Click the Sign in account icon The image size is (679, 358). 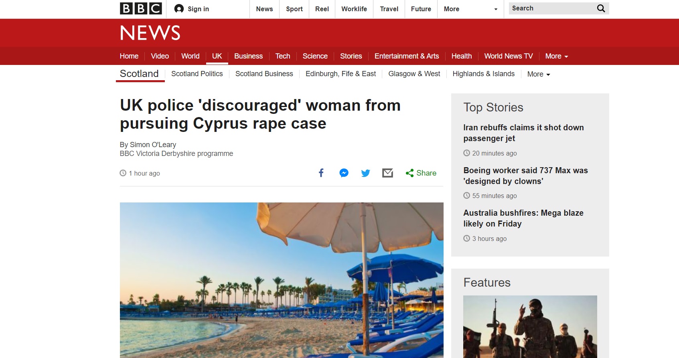click(179, 9)
